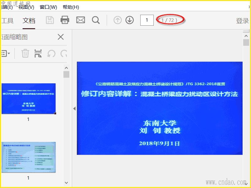Viewport: 251px width, 188px height.
Task: Click the document view scrollbar thumb
Action: (246, 43)
